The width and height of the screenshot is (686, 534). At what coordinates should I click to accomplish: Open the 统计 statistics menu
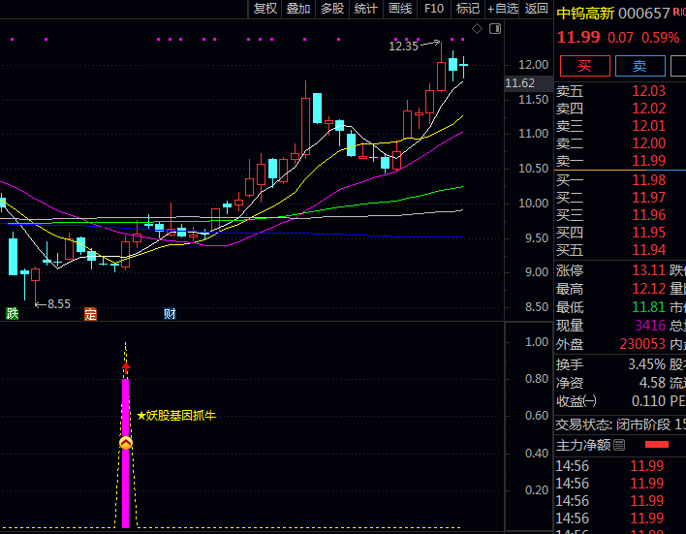pos(366,9)
